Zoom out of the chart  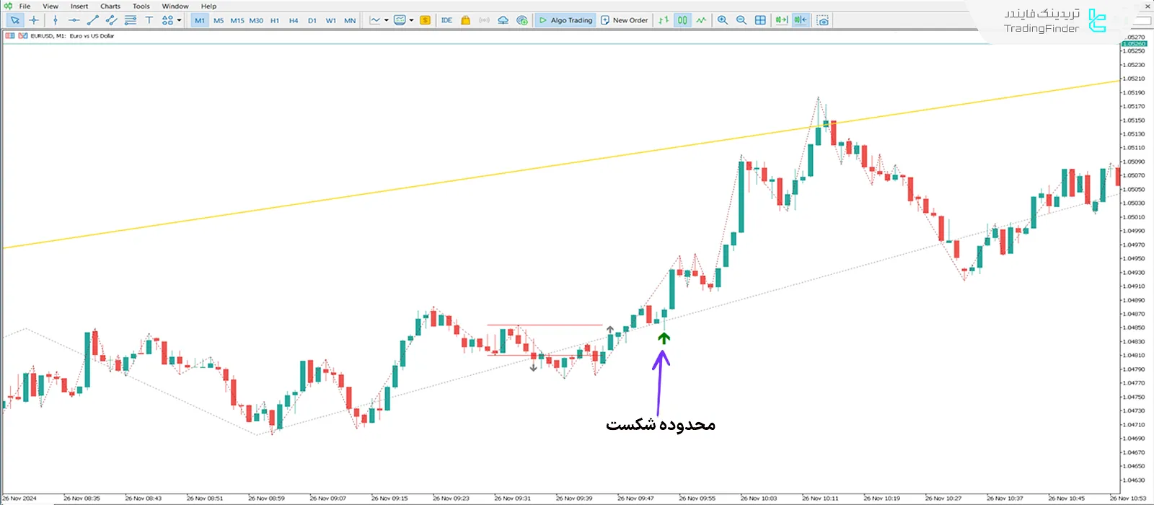741,20
